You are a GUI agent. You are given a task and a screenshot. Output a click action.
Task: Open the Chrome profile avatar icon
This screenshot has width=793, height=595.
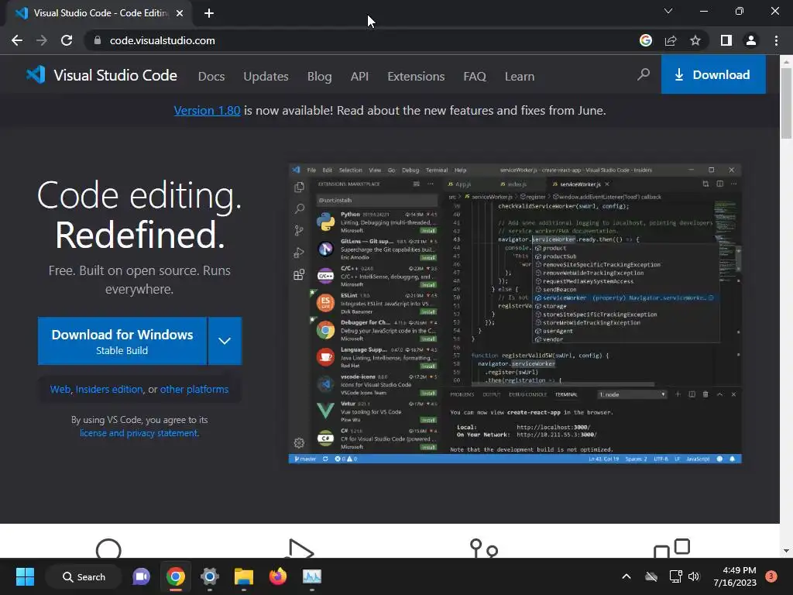coord(751,40)
